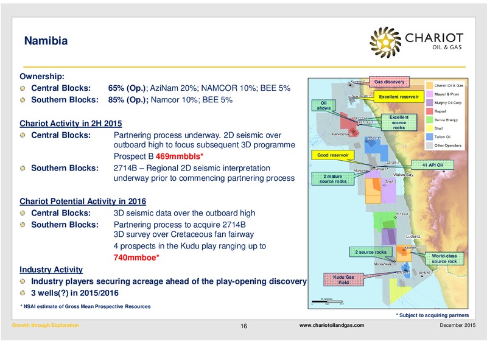Click the Other Operators grey legend swatch
The width and height of the screenshot is (487, 344).
tap(430, 145)
